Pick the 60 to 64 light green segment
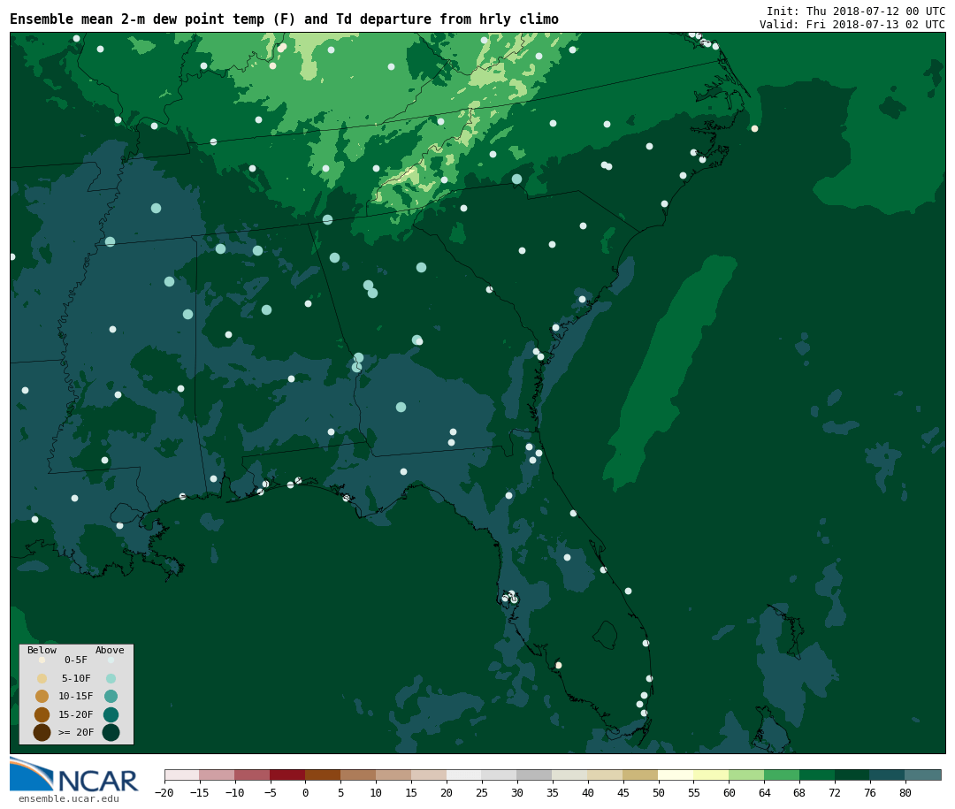This screenshot has width=955, height=809. point(746,775)
